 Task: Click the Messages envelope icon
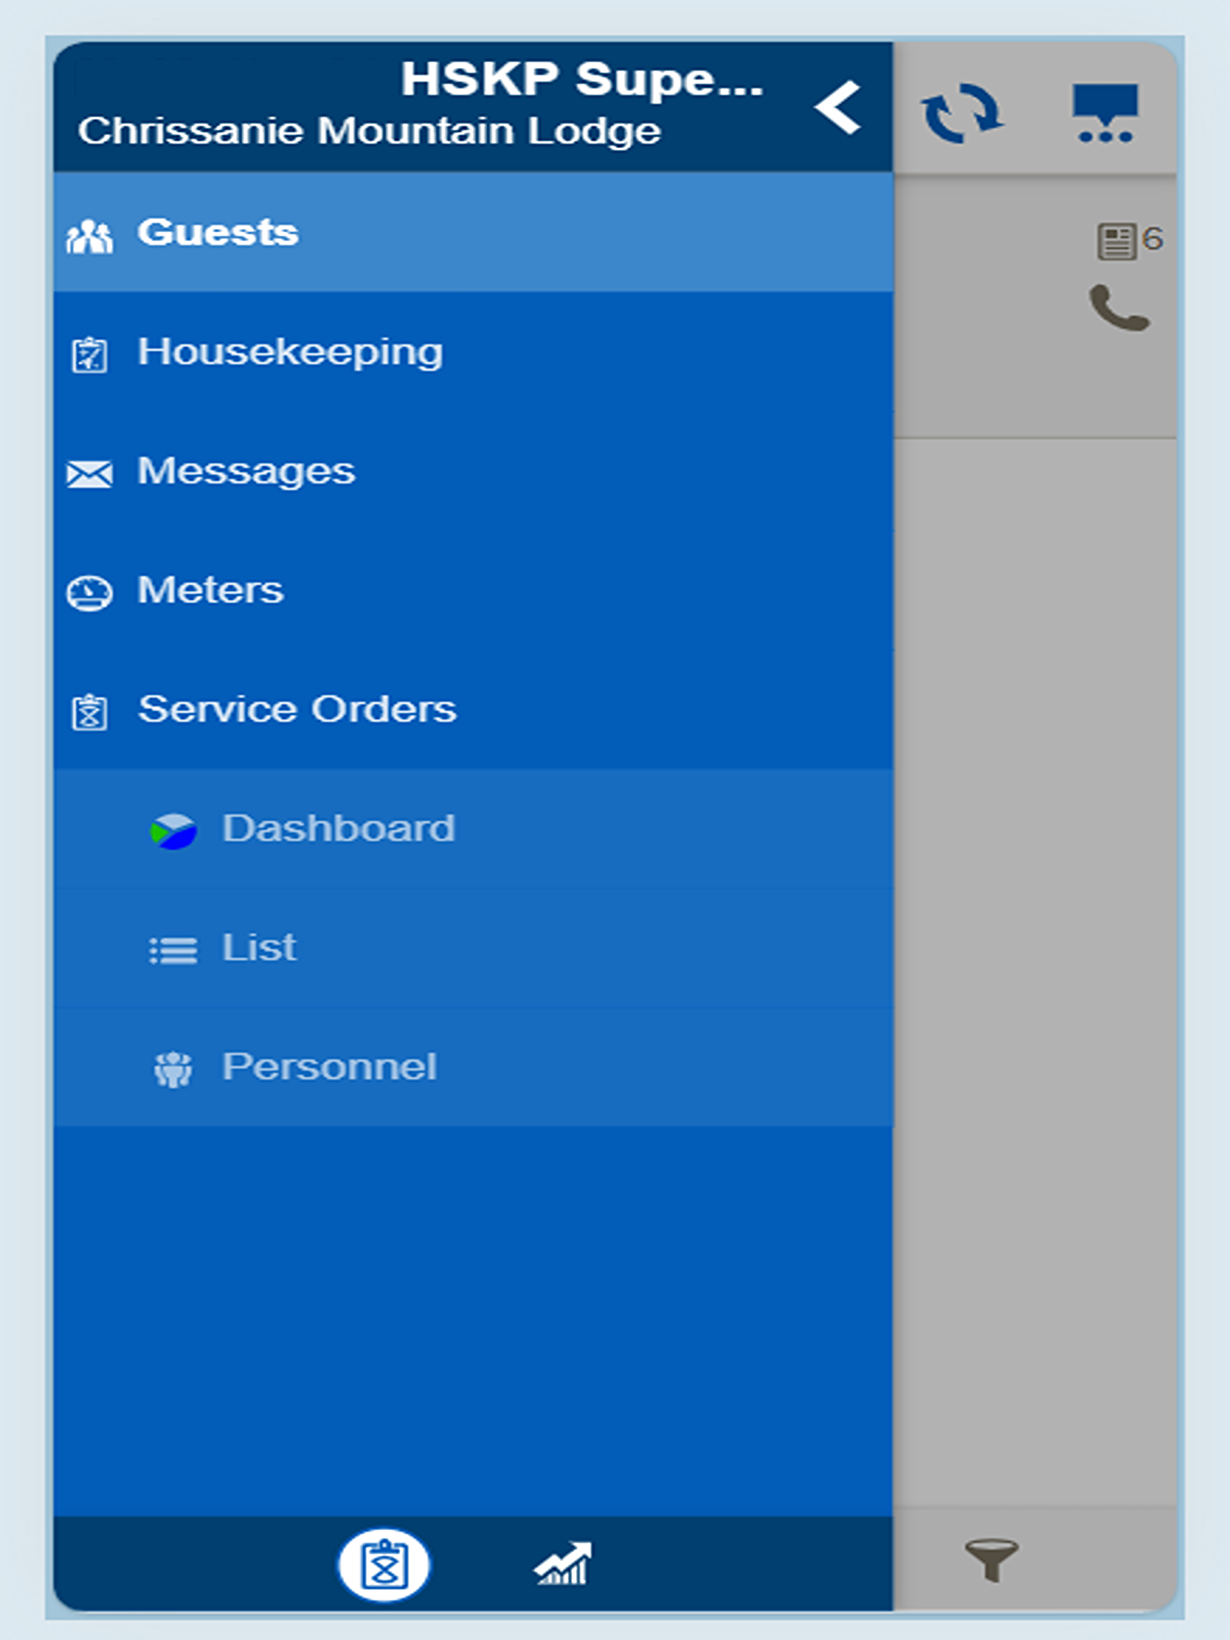pos(89,474)
